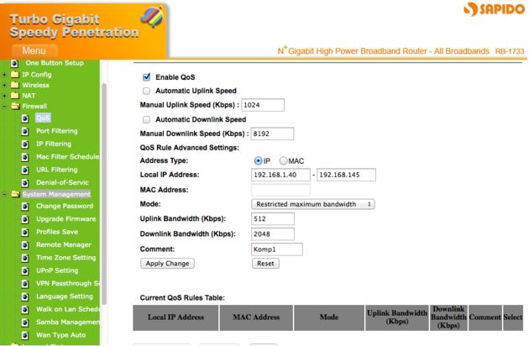Screen dimensions: 529x346
Task: Click the page icon beside Samba Management
Action: pos(25,322)
